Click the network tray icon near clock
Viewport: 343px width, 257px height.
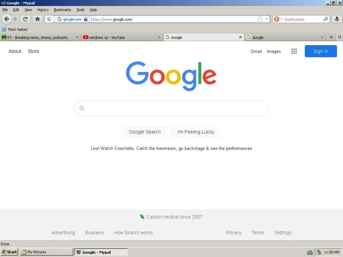[x=319, y=252]
